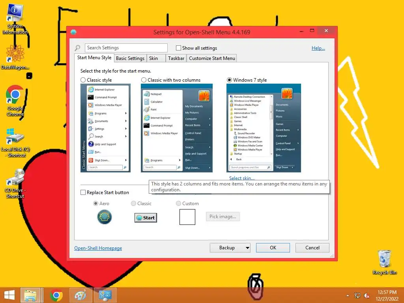The image size is (404, 303).
Task: Click the Aero shell start button image
Action: coord(104,217)
